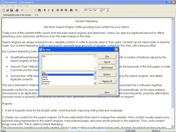The image size is (176, 132).
Task: Copy selection with the copy icon
Action: (35, 10)
